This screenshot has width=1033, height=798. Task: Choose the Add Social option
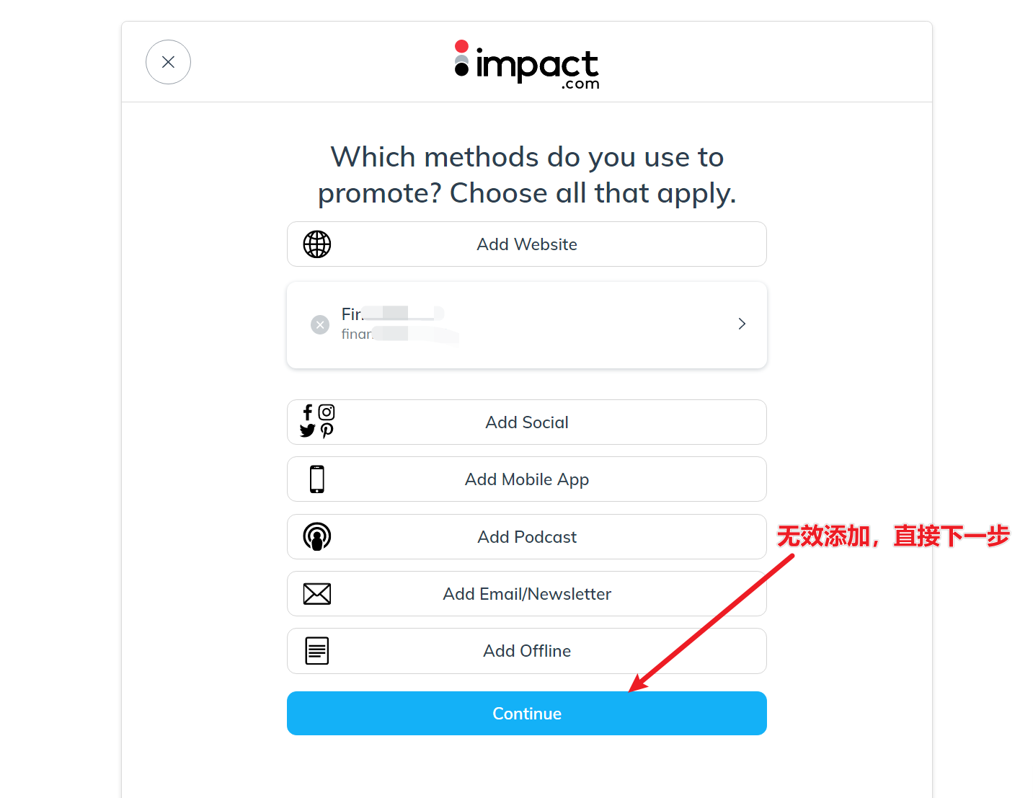coord(527,422)
